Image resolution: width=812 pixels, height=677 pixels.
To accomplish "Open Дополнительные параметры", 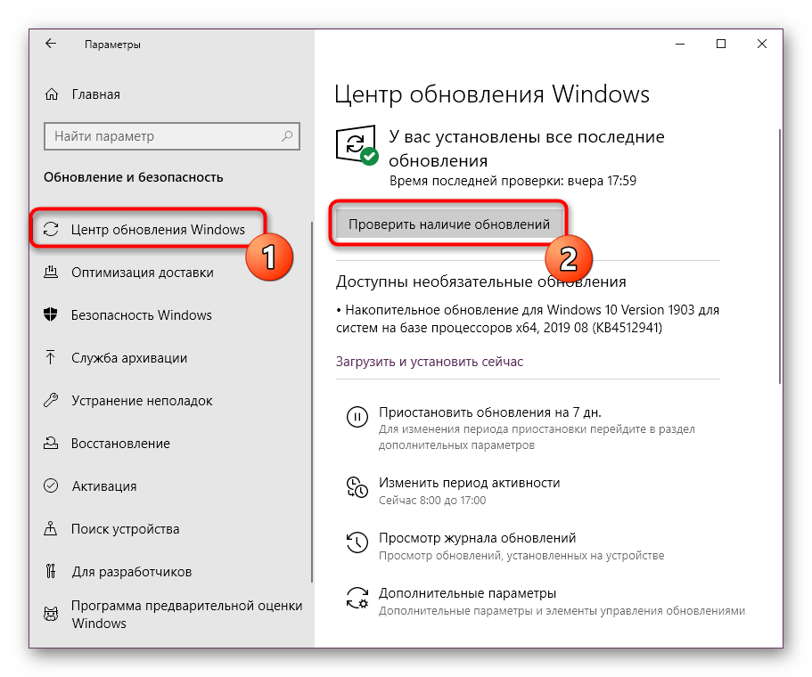I will pos(467,592).
